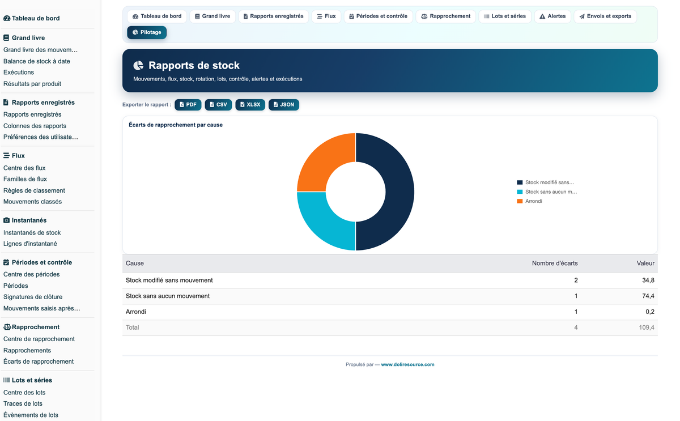The height and width of the screenshot is (421, 680).
Task: Click the gauge icon in Tableau de bord tab
Action: [x=135, y=16]
